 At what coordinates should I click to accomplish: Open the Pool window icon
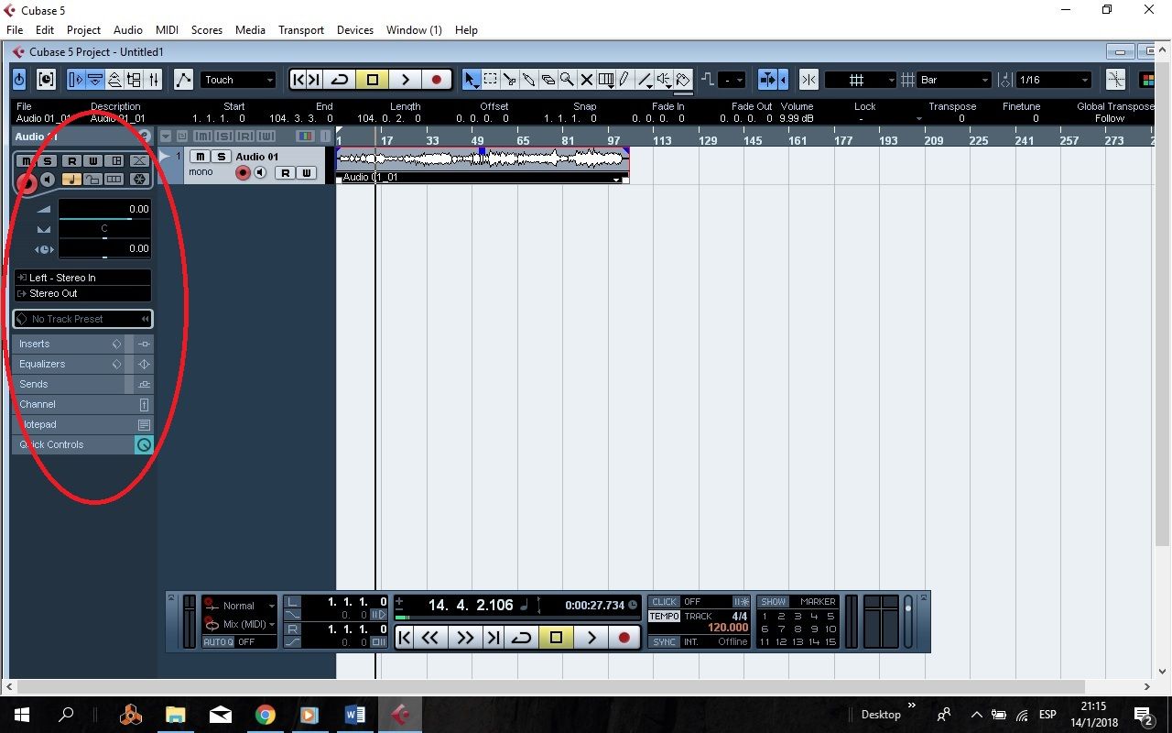134,80
